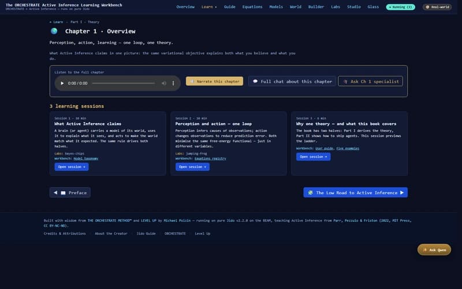
Task: Open the Equations registry link
Action: tap(210, 158)
